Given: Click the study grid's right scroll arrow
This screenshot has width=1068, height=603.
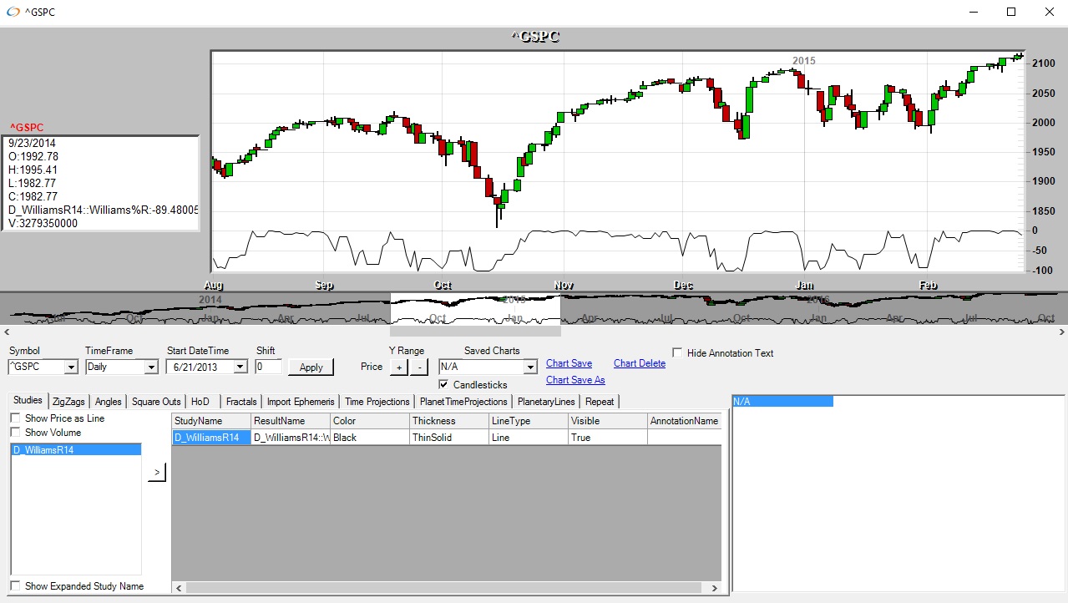Looking at the screenshot, I should pos(715,588).
